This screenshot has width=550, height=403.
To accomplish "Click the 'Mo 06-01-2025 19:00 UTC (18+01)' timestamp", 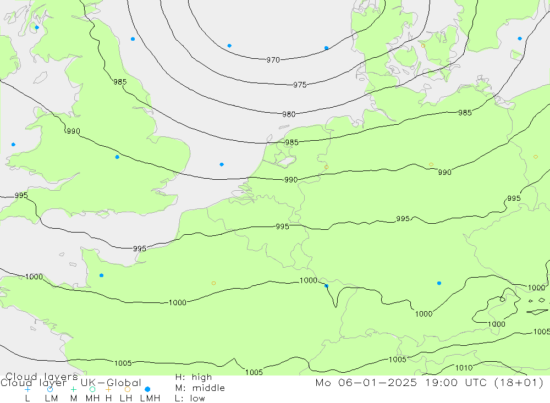I will pos(430,382).
